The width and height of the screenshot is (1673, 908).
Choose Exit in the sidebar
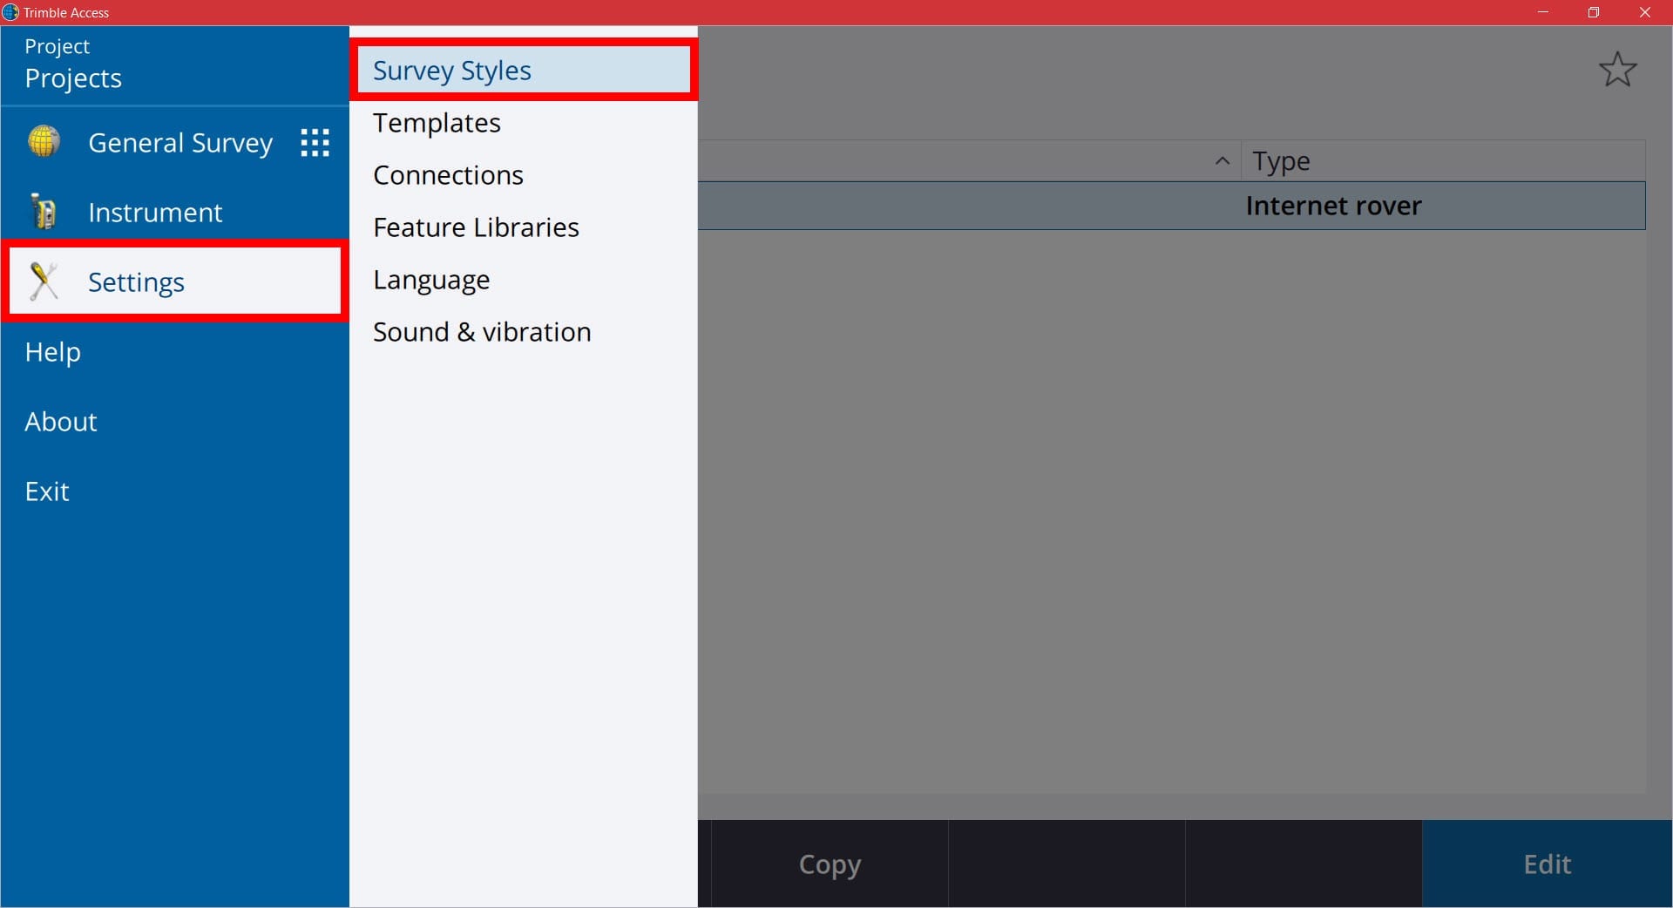pos(174,491)
